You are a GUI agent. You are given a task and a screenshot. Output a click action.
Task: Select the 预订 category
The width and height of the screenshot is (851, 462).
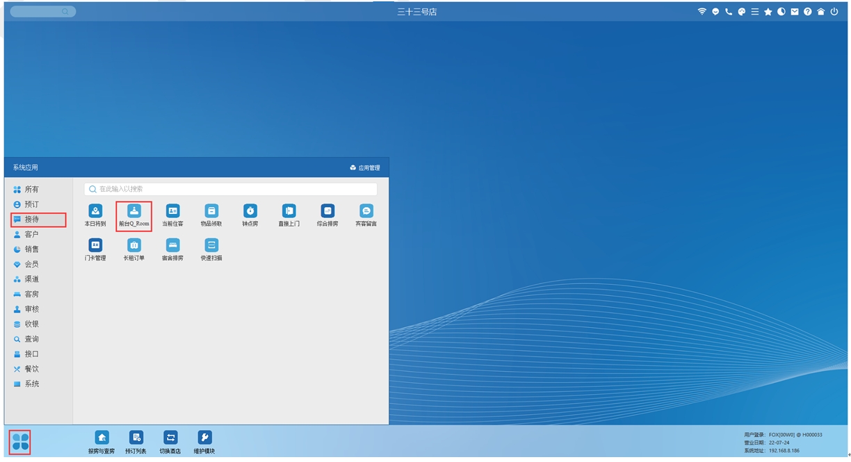tap(38, 204)
